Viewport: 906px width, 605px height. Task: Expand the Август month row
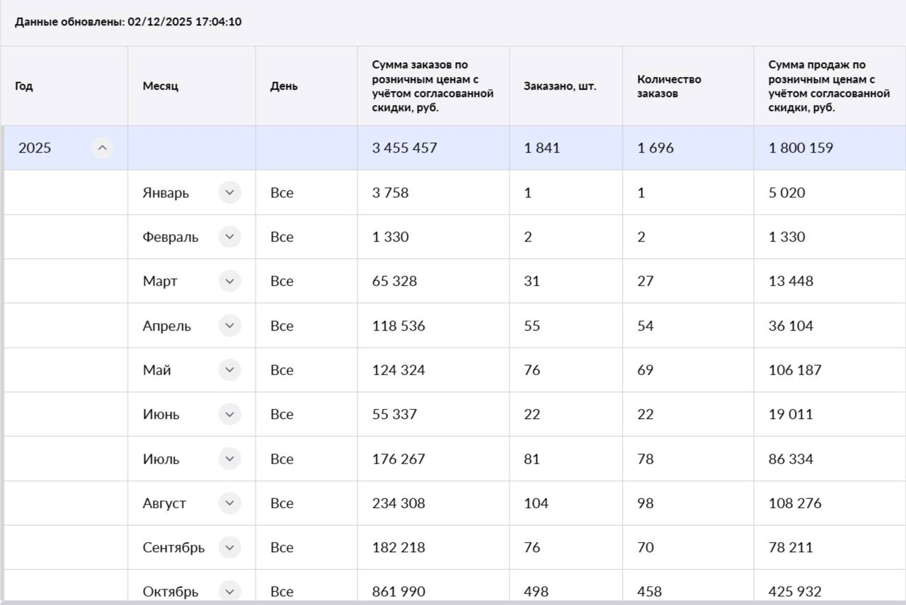pos(229,503)
